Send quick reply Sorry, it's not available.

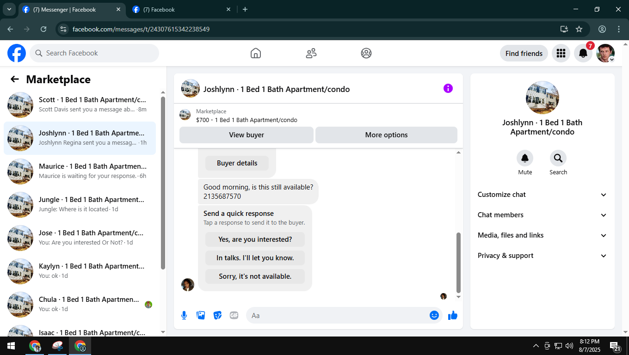click(255, 276)
